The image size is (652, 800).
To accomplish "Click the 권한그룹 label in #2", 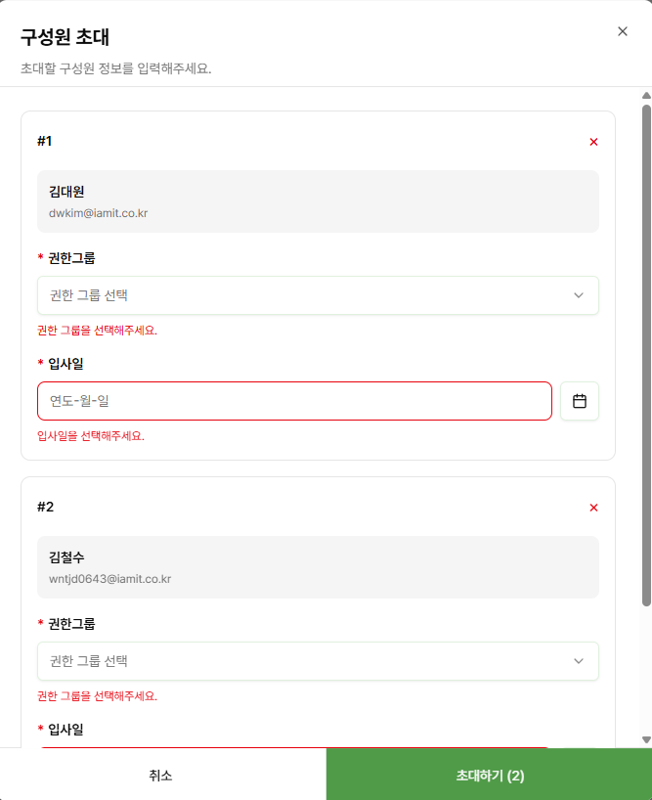I will coord(71,624).
